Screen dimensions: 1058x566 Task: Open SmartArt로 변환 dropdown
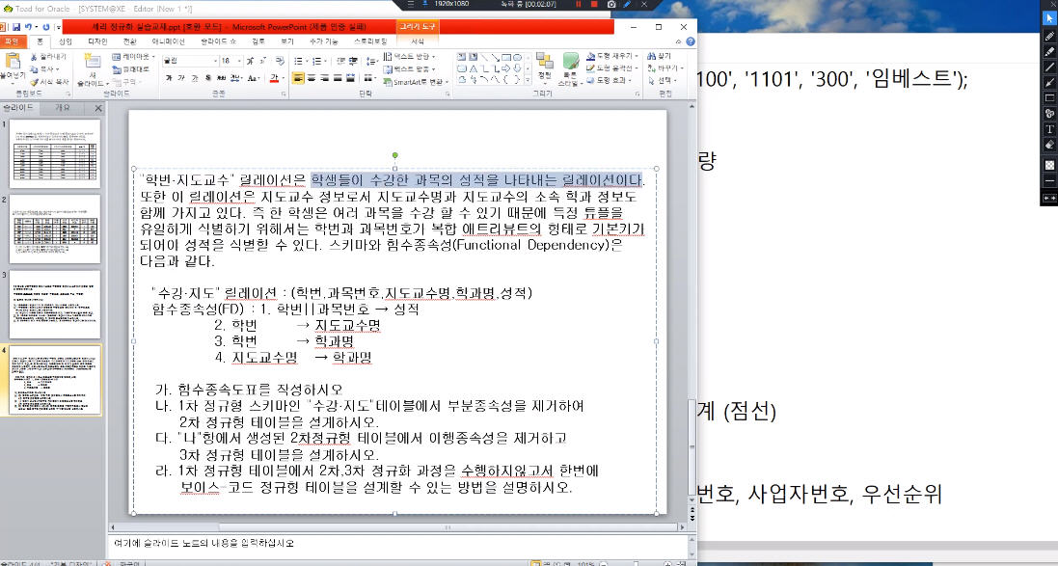[417, 82]
